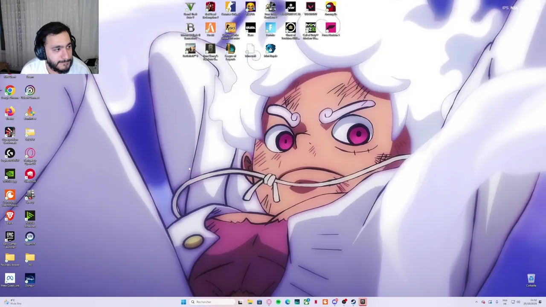
Task: Open the Crunchyroll desktop shortcut
Action: [x=10, y=198]
